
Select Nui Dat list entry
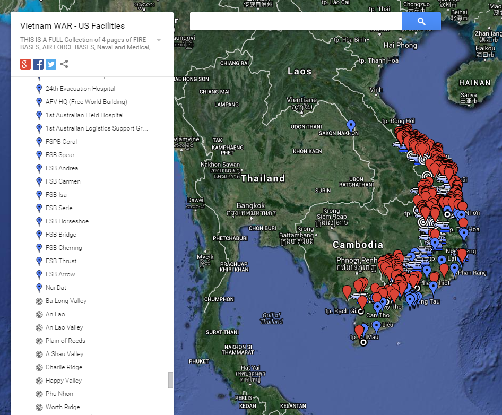click(56, 288)
